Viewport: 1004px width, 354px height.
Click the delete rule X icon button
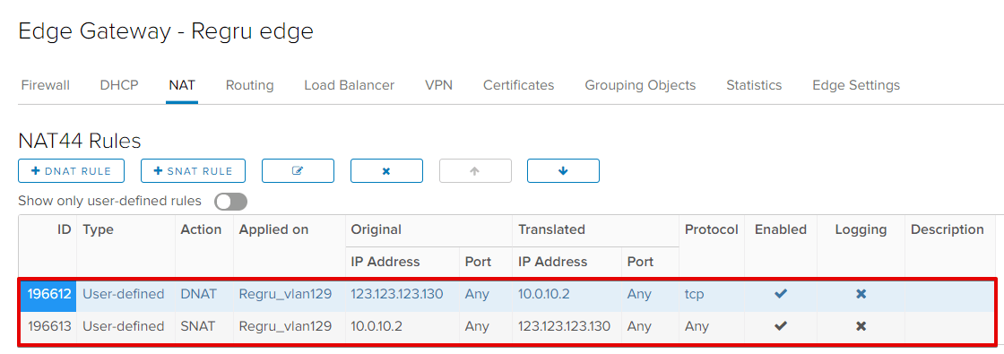[386, 171]
